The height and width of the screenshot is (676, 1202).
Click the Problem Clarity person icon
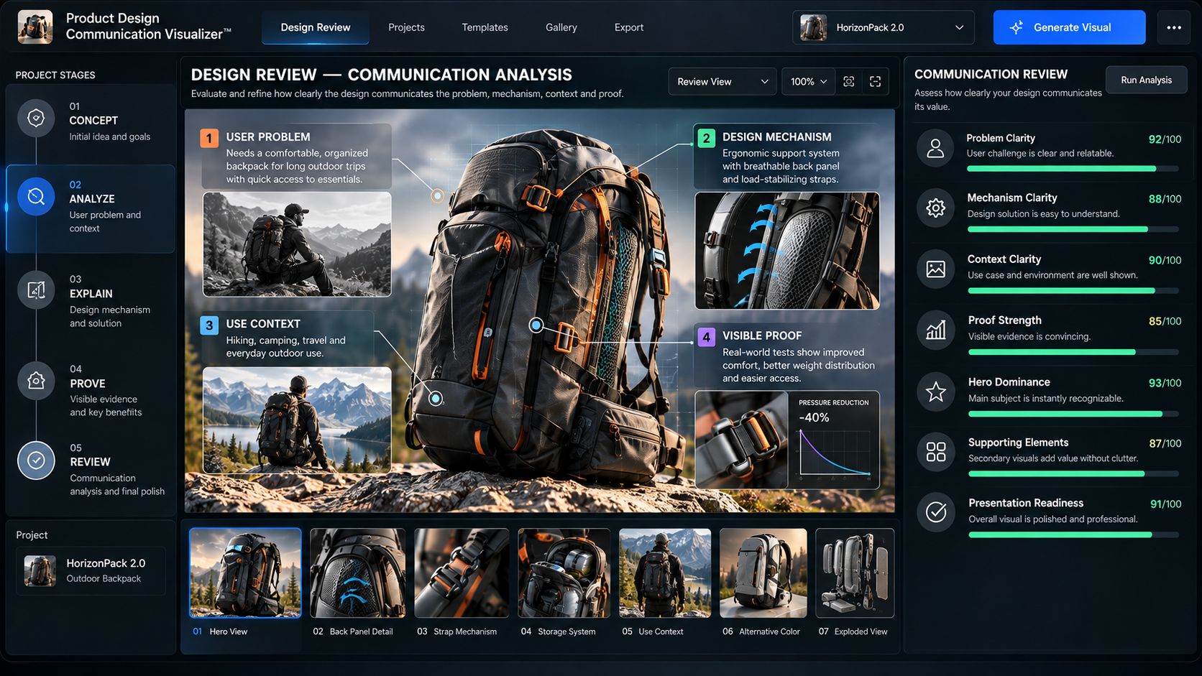[935, 148]
